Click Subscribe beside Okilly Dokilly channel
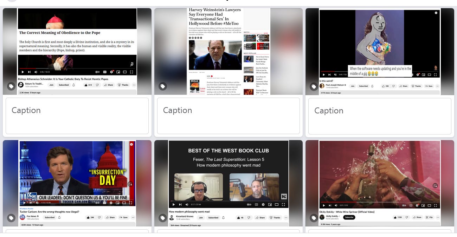The width and height of the screenshot is (457, 237). click(x=349, y=217)
